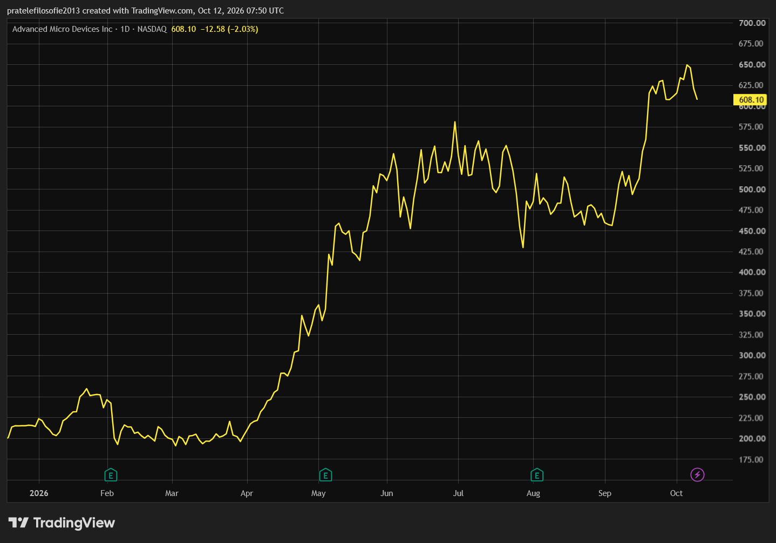Click the Advanced Micro Devices Inc title
Viewport: 776px width, 543px height.
tap(62, 29)
